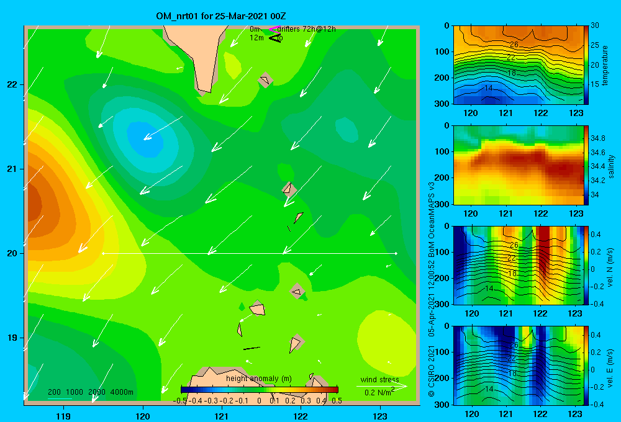This screenshot has width=621, height=422.
Task: Open the salinity depth section plot
Action: coord(519,165)
